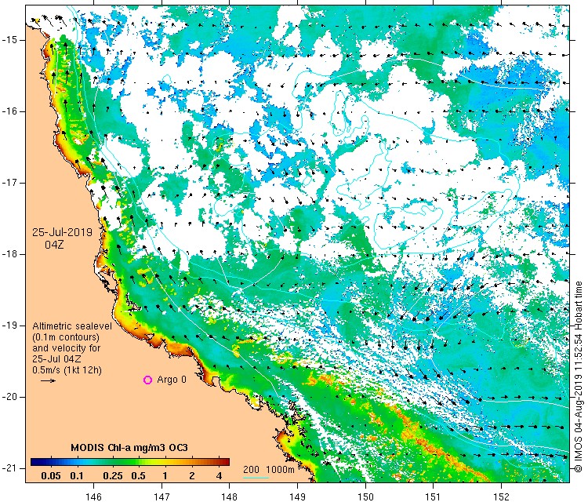This screenshot has width=588, height=502.
Task: Click the '0.5m/s (1kt 12h)' scale text
Action: pos(67,370)
